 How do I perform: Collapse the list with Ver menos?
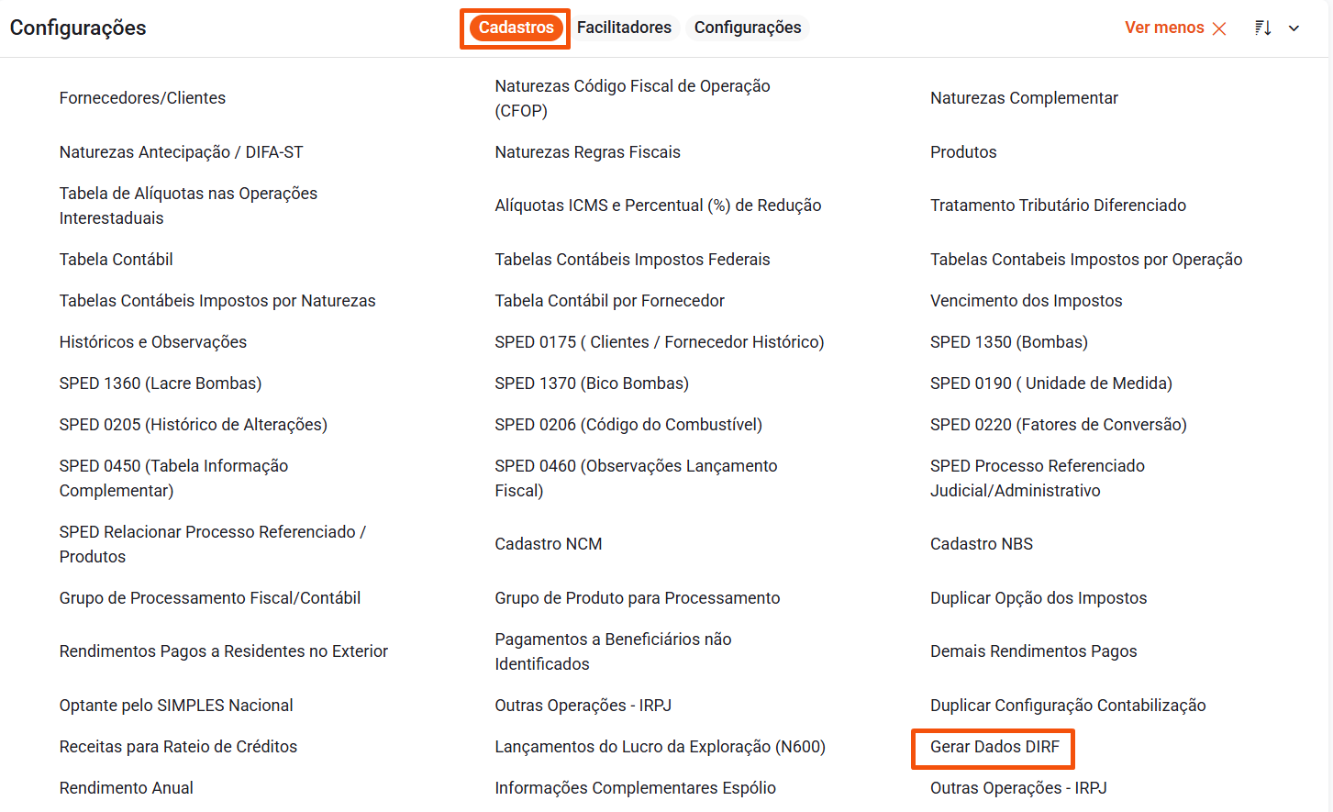pos(1163,28)
